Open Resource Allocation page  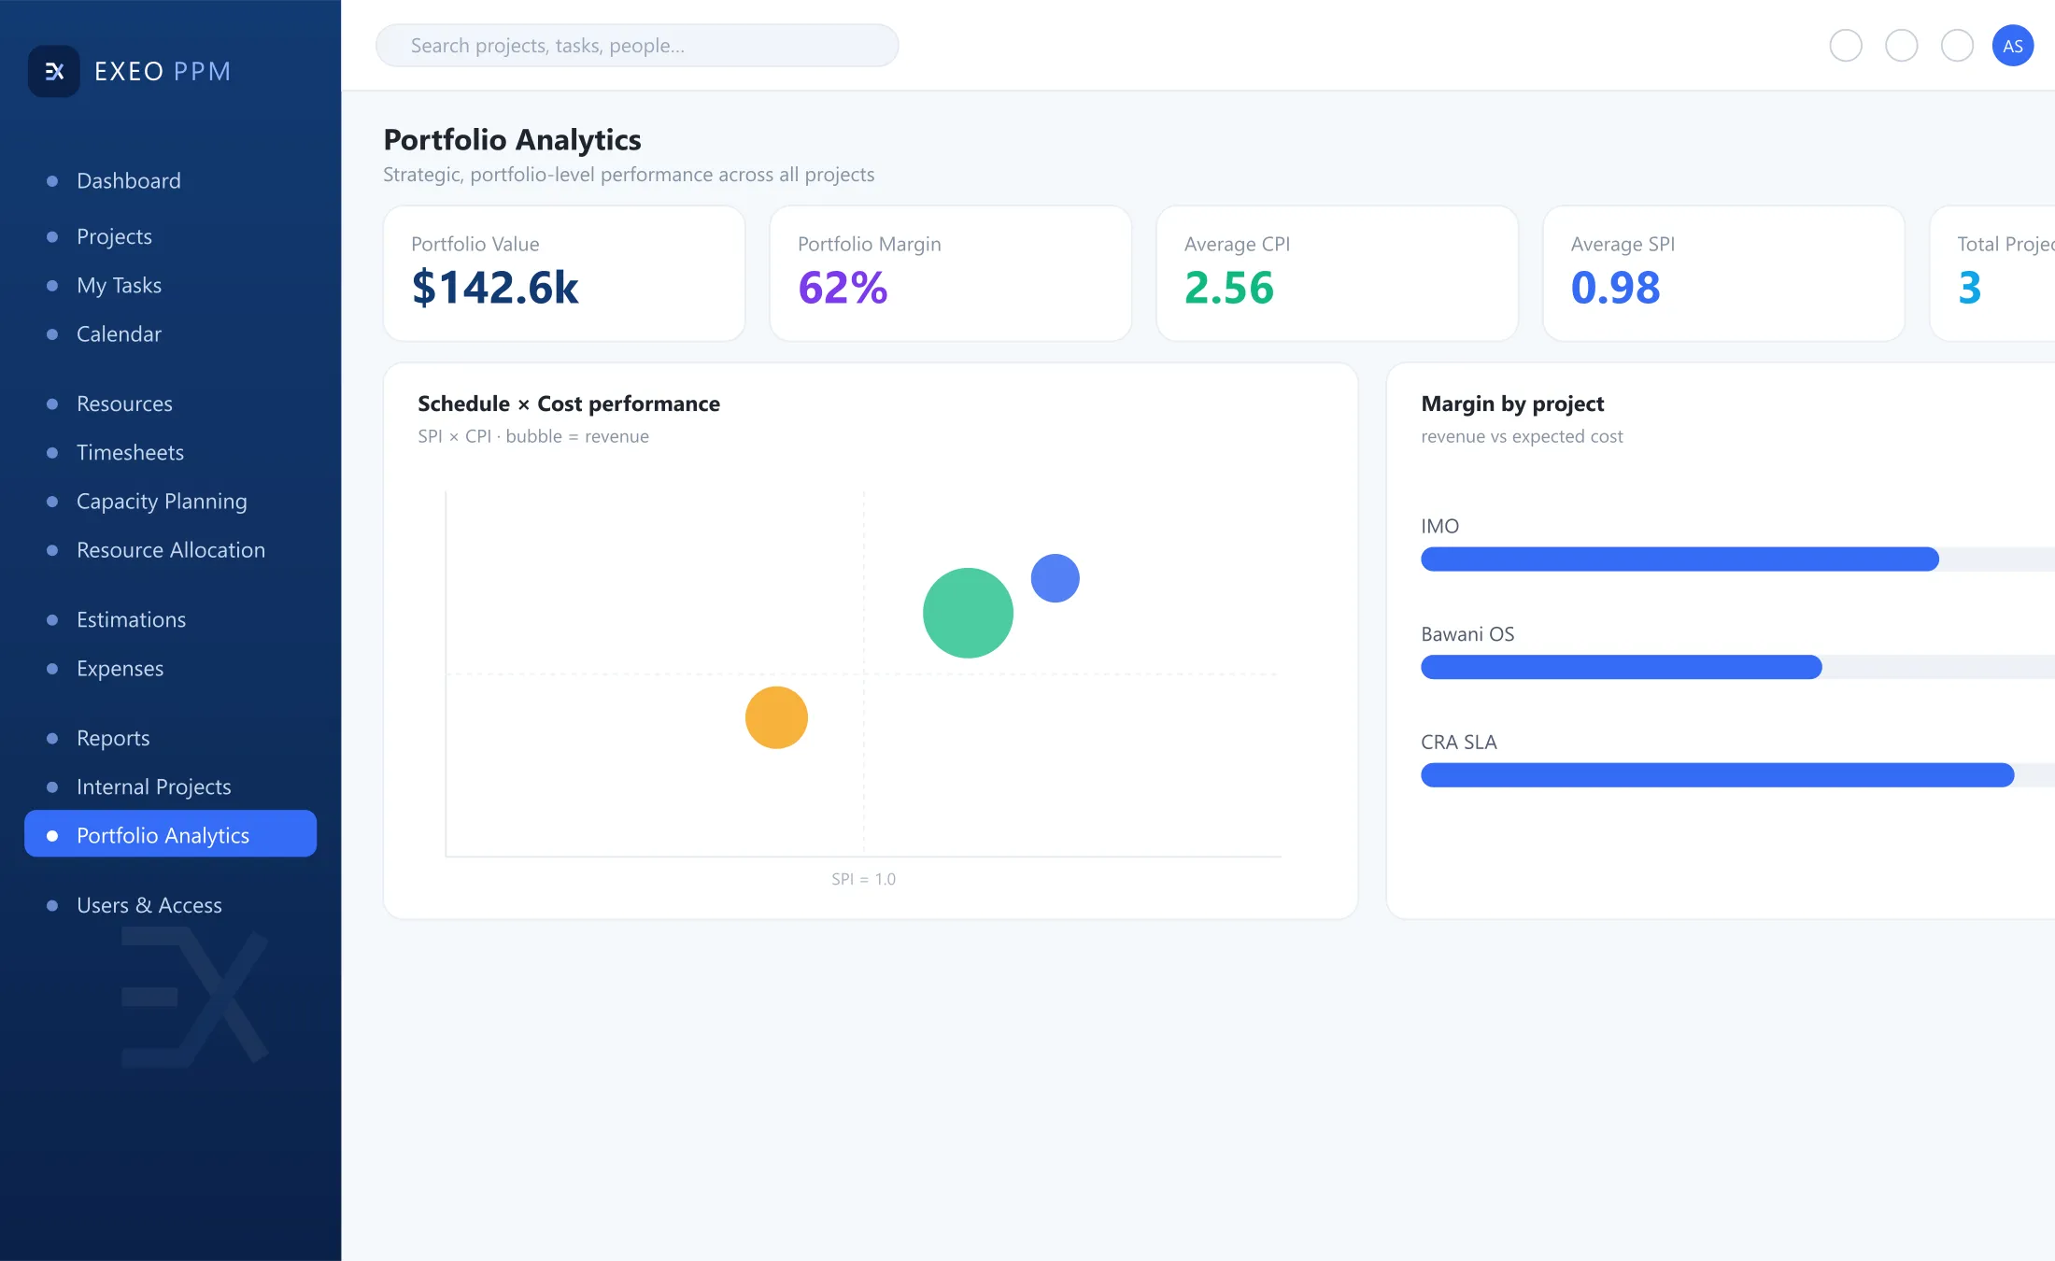[170, 549]
